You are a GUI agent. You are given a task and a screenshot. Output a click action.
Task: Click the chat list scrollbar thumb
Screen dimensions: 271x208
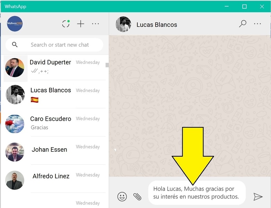click(x=107, y=65)
